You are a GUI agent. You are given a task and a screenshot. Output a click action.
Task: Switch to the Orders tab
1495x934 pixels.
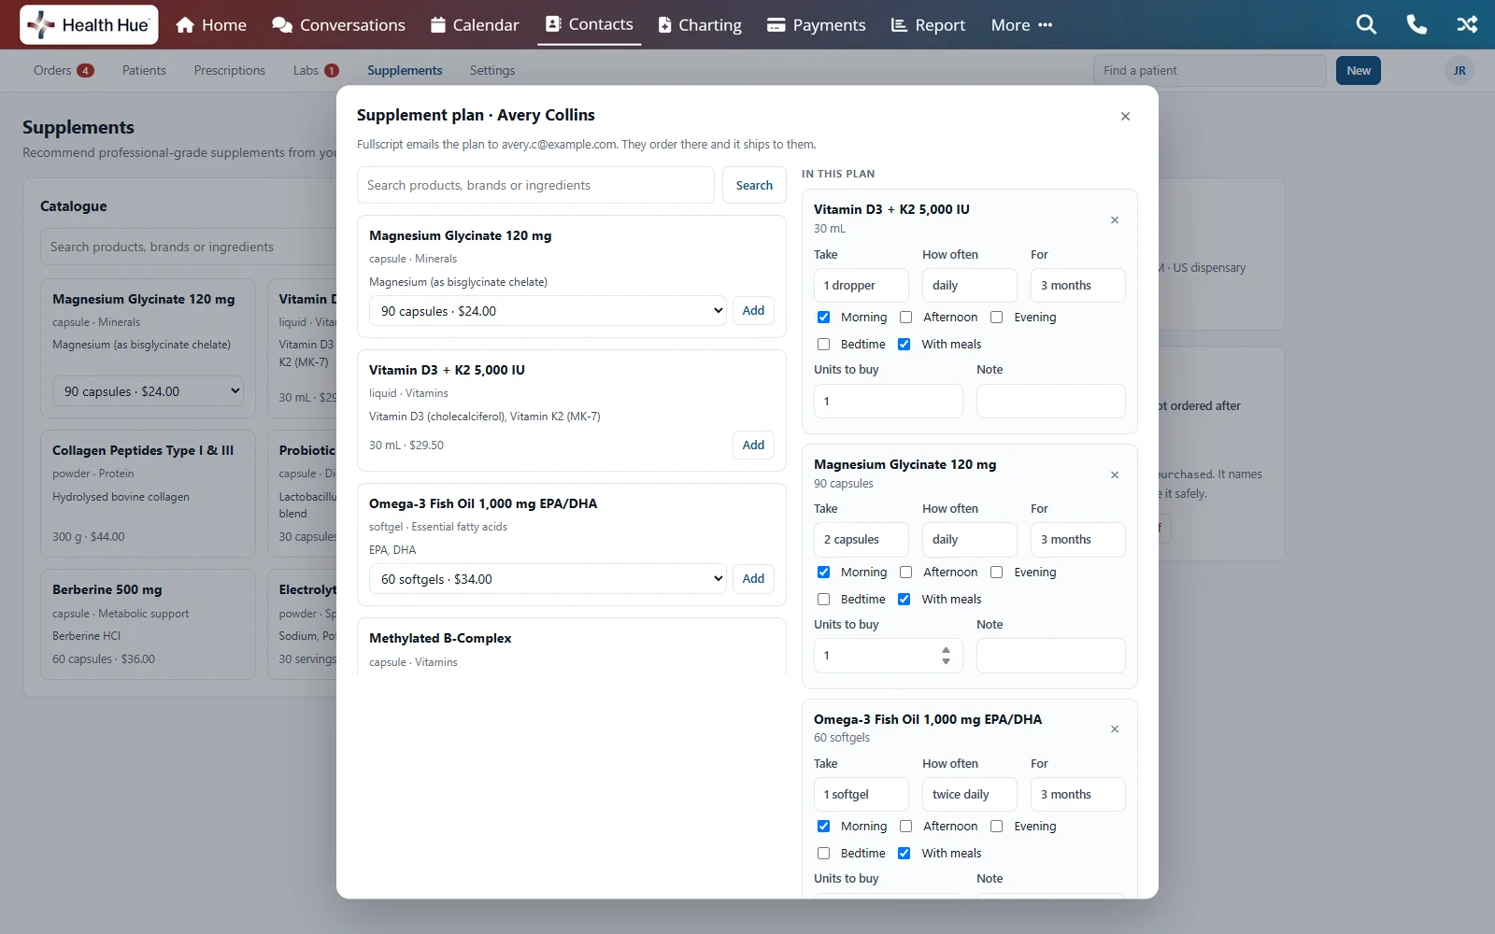tap(64, 71)
